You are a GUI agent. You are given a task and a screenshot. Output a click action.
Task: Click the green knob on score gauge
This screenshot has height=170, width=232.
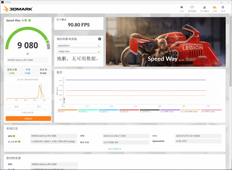pyautogui.click(x=48, y=42)
